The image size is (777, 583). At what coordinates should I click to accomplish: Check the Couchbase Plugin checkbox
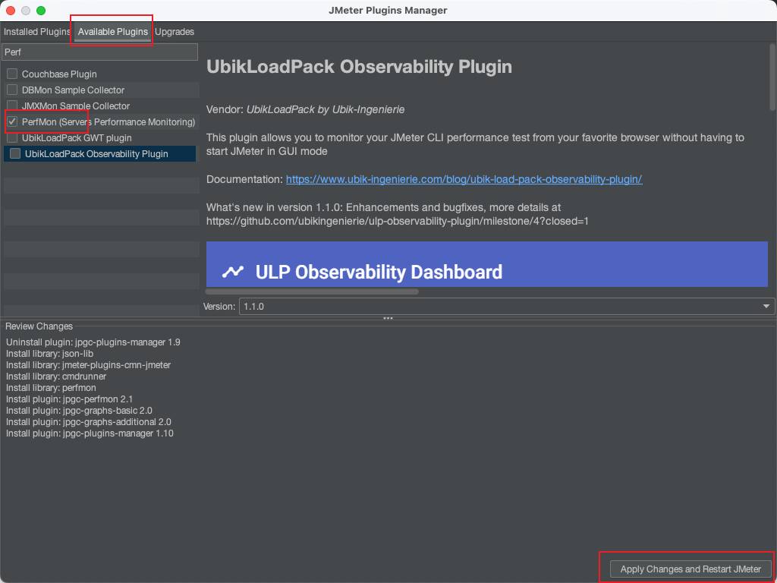pos(12,74)
